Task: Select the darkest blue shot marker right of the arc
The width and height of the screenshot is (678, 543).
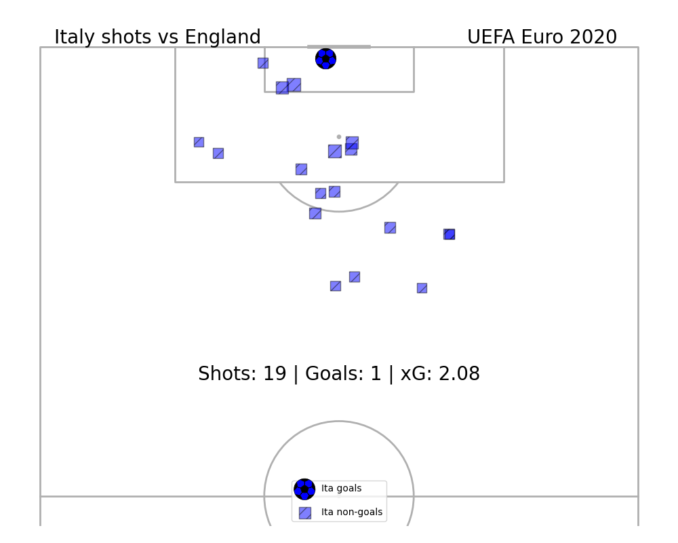Action: pos(450,234)
